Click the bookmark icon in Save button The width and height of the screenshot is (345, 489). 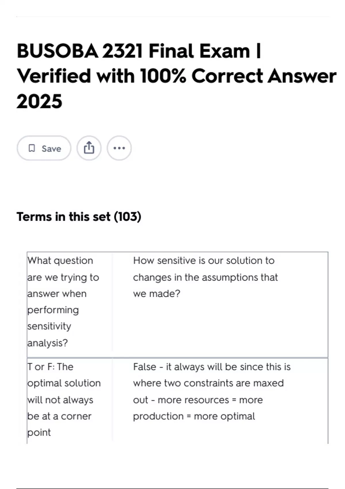32,148
